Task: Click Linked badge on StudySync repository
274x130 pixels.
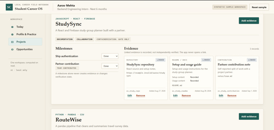Action: (160, 60)
